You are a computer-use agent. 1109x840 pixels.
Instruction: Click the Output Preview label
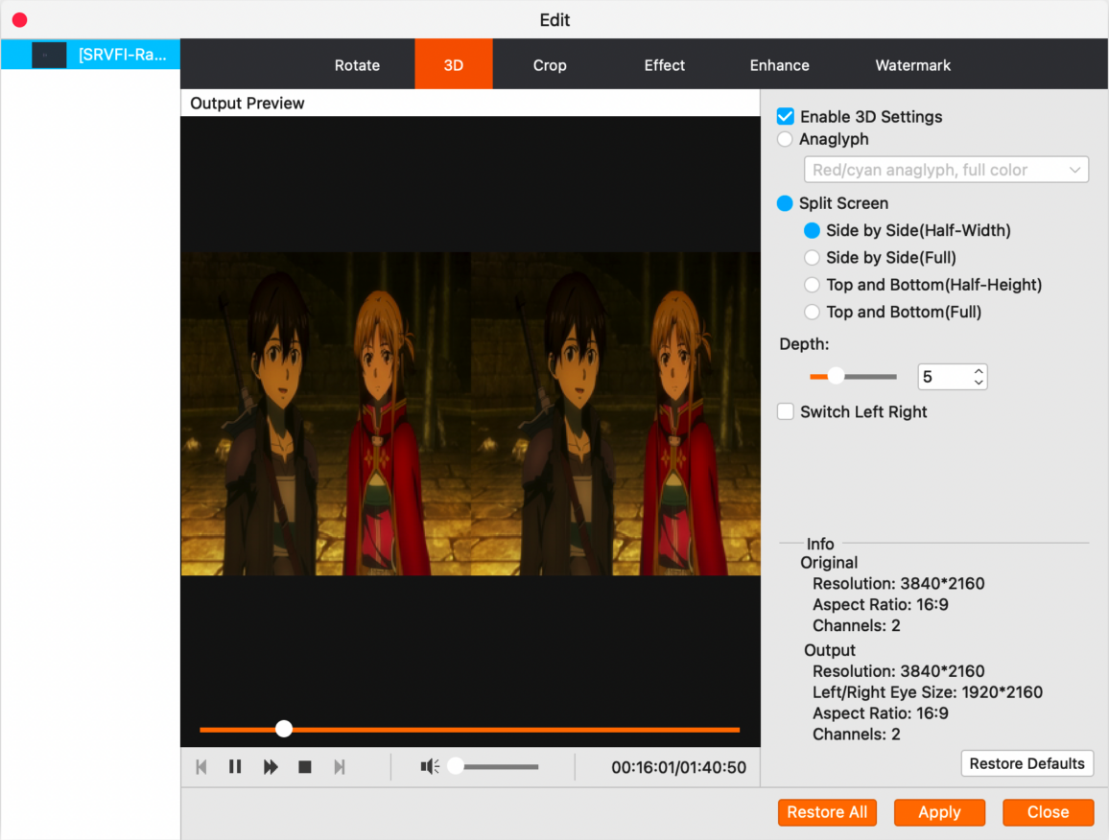pos(247,104)
